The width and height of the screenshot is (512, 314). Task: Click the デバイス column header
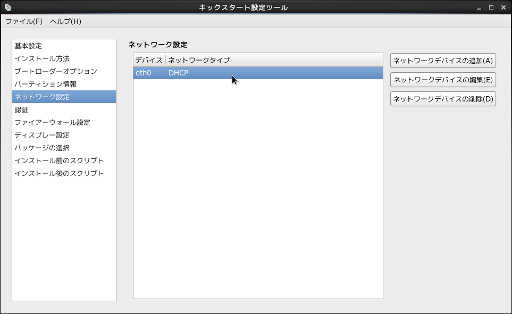[x=149, y=60]
